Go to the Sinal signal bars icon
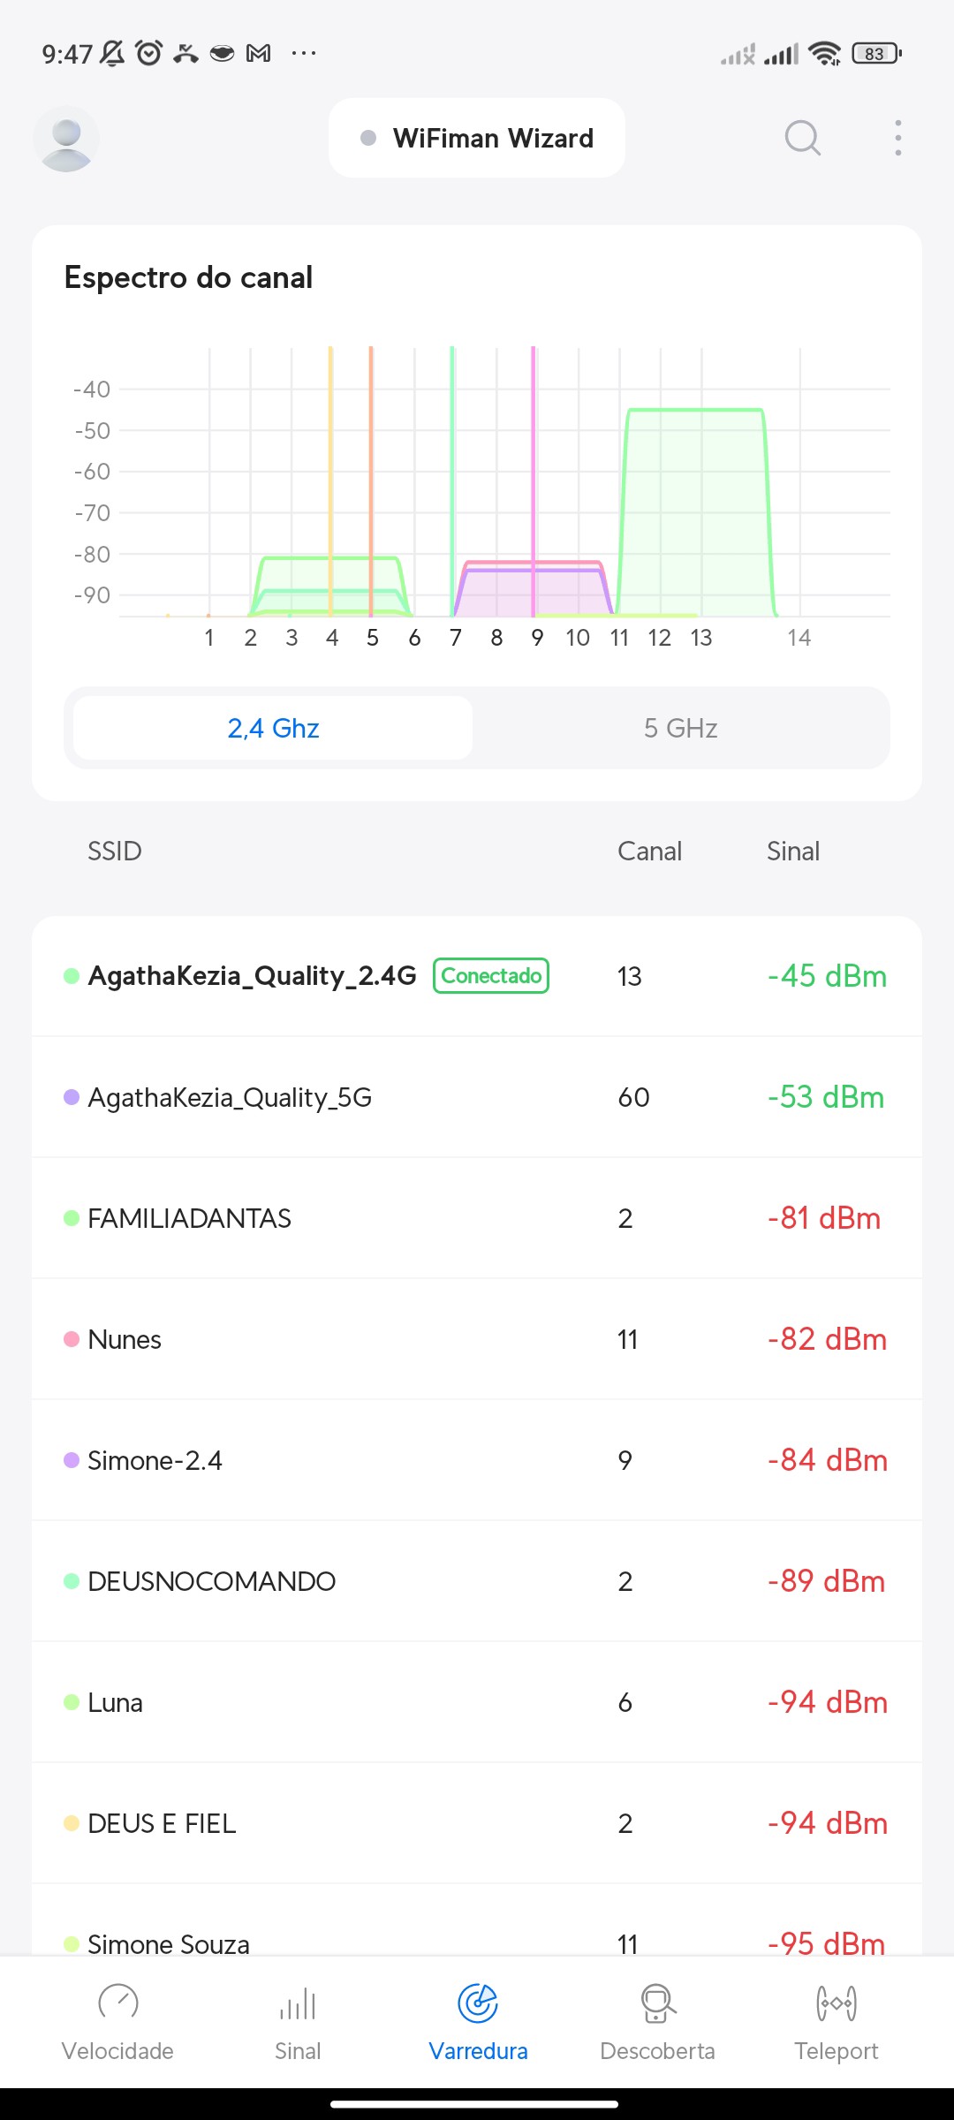 coord(298,2003)
